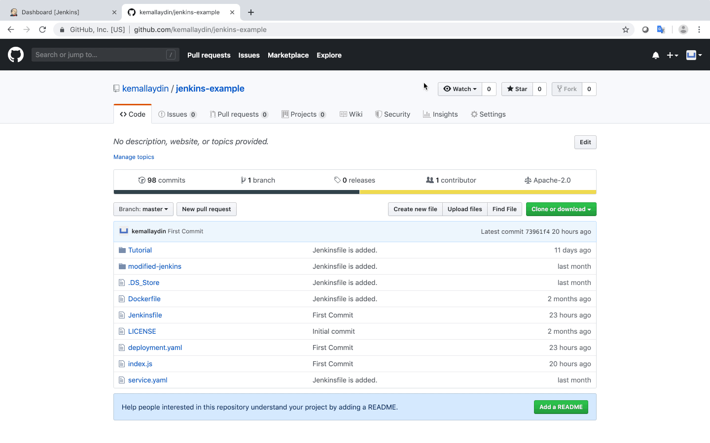Click the kemallaydin commit author avatar
Image resolution: width=710 pixels, height=443 pixels.
(x=124, y=231)
